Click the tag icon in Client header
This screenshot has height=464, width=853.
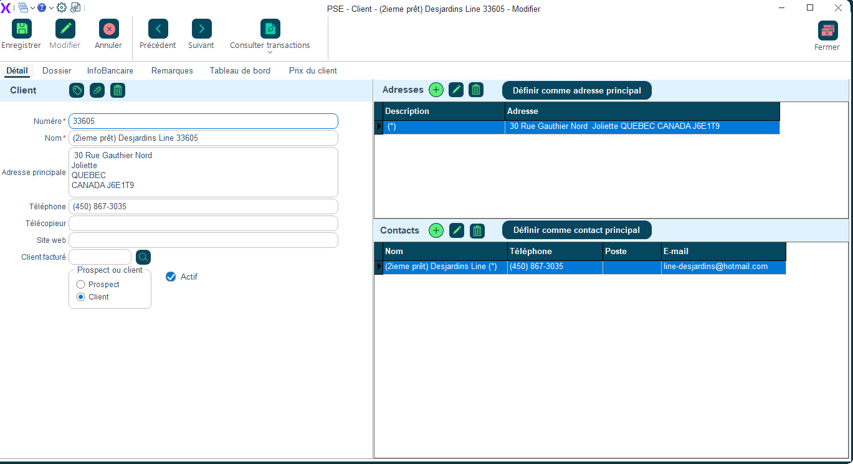pyautogui.click(x=77, y=90)
